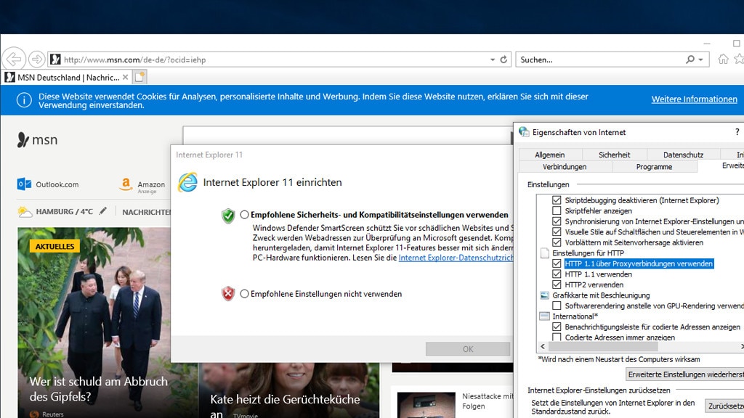
Task: Open headline 'Kate heizt die Gerüchteküche an'
Action: click(x=285, y=406)
